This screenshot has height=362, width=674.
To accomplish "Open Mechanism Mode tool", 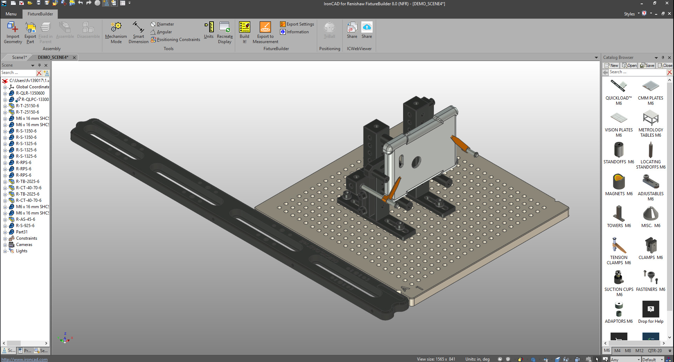I will 116,28.
